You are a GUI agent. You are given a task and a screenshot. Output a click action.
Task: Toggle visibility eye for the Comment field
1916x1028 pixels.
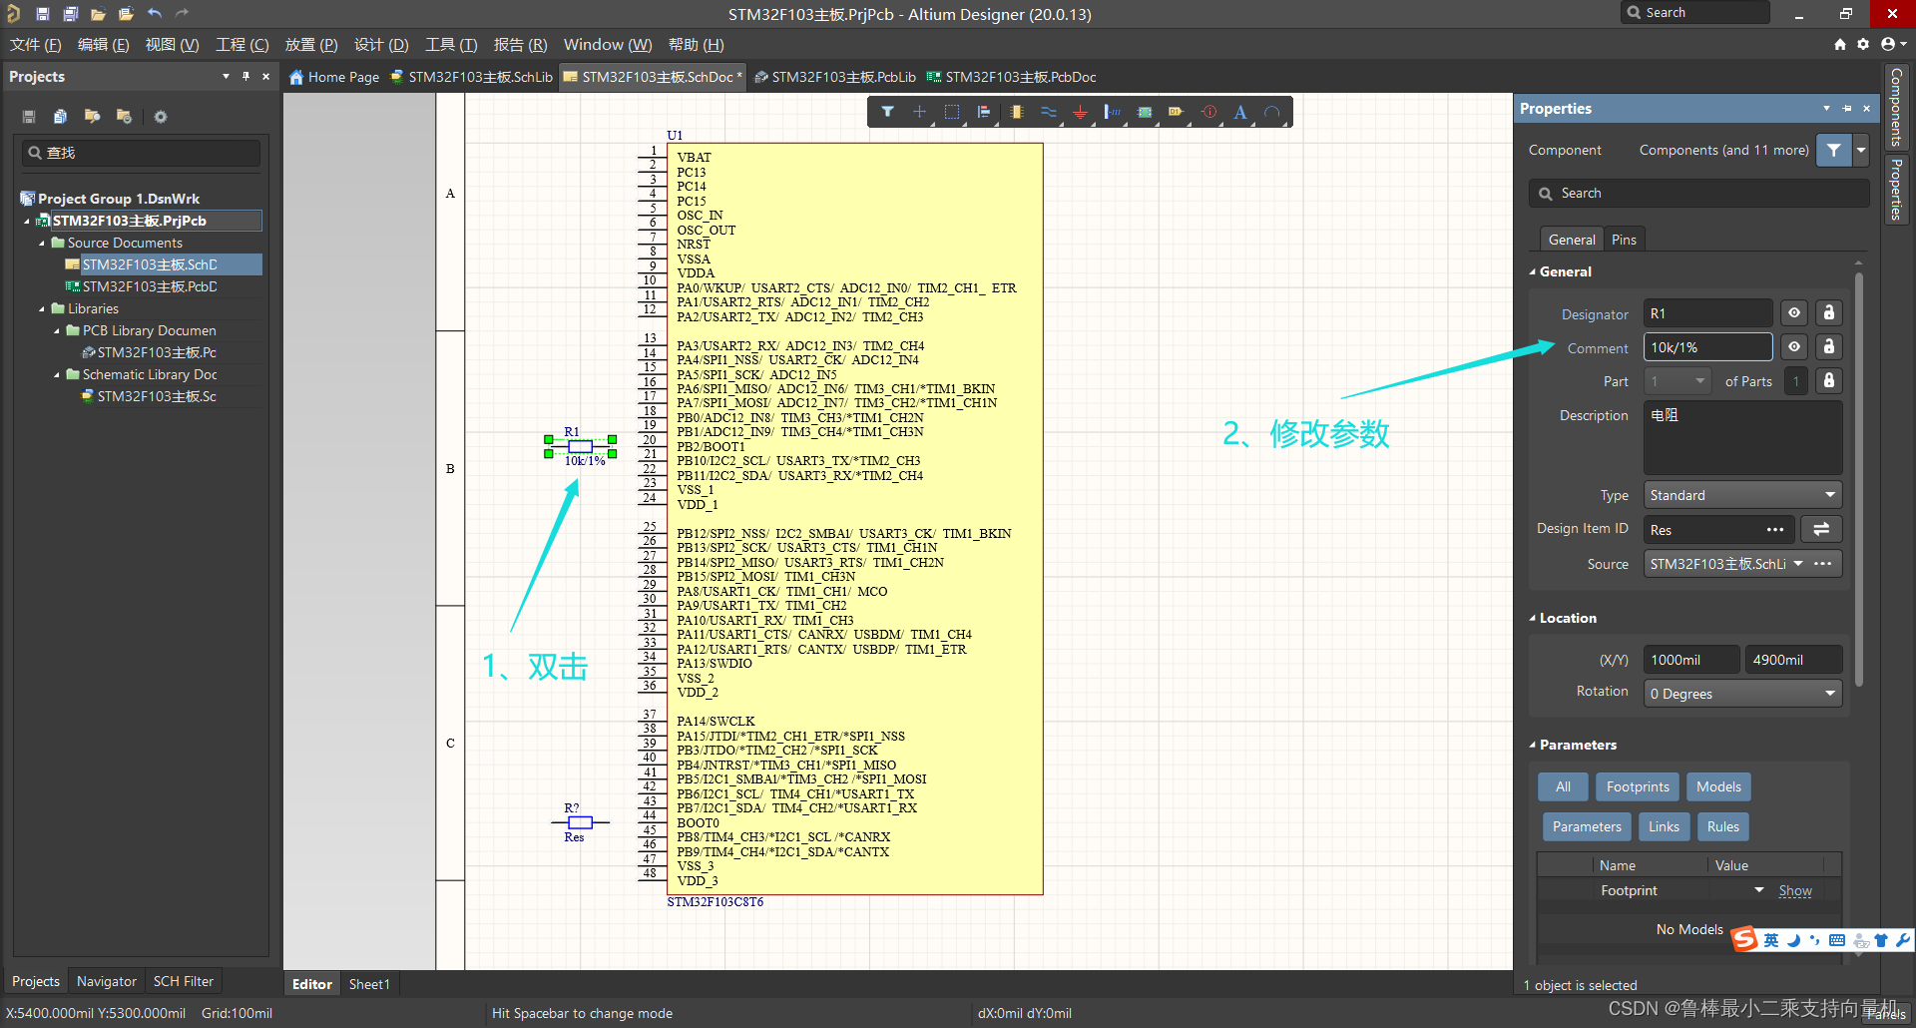(x=1794, y=347)
